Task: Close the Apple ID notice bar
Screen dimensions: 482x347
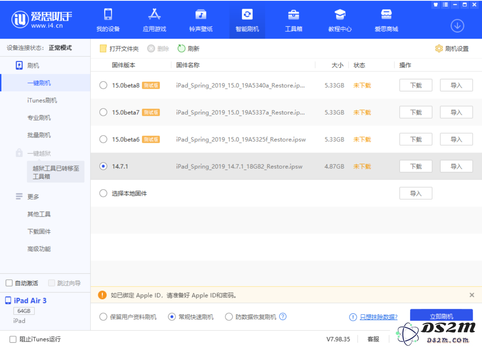Action: (472, 295)
